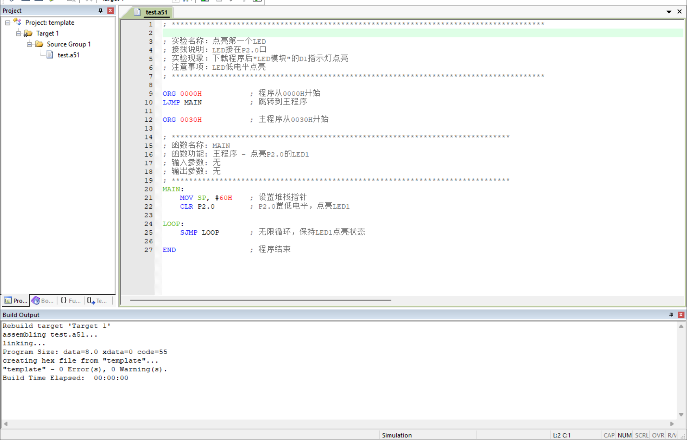Screen dimensions: 687x440
Task: Click the 'MOV SP, #60H' instruction
Action: click(206, 198)
